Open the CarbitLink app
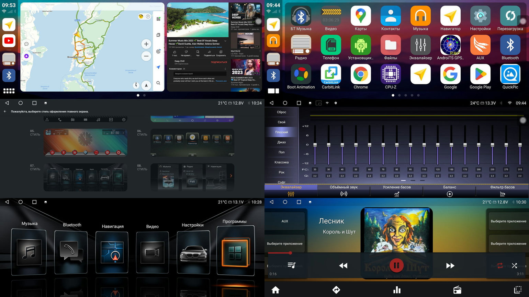This screenshot has height=297, width=529. pyautogui.click(x=331, y=75)
